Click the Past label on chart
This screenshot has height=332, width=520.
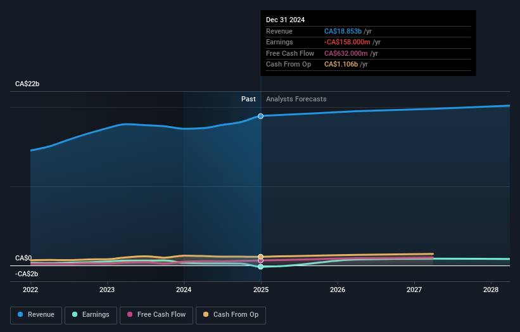[x=248, y=99]
